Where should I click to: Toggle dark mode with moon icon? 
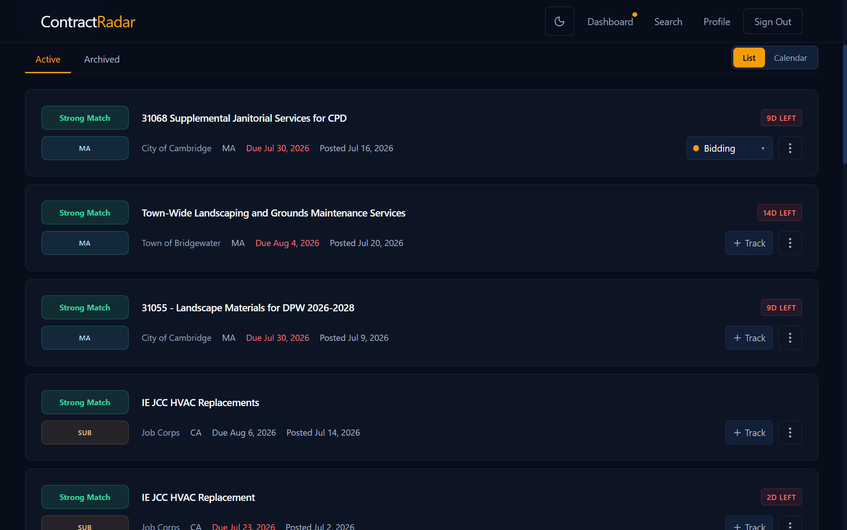[559, 21]
